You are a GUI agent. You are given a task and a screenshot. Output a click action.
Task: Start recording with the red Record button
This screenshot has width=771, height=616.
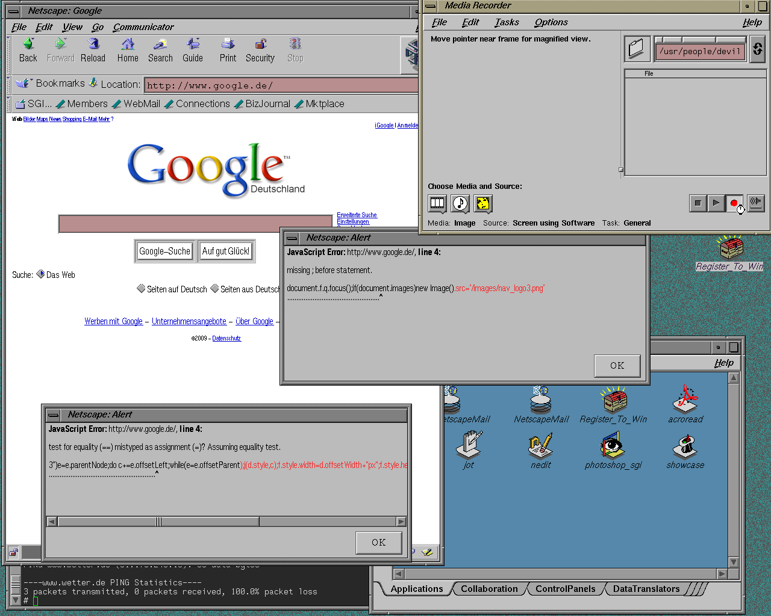[x=734, y=203]
